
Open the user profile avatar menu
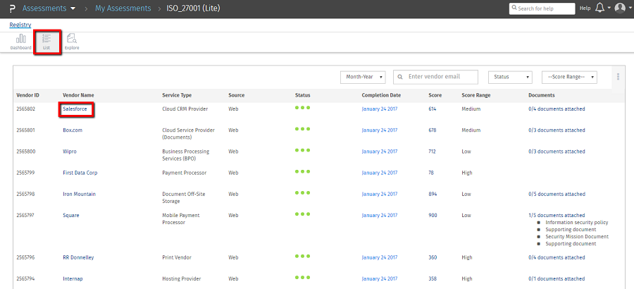[619, 8]
